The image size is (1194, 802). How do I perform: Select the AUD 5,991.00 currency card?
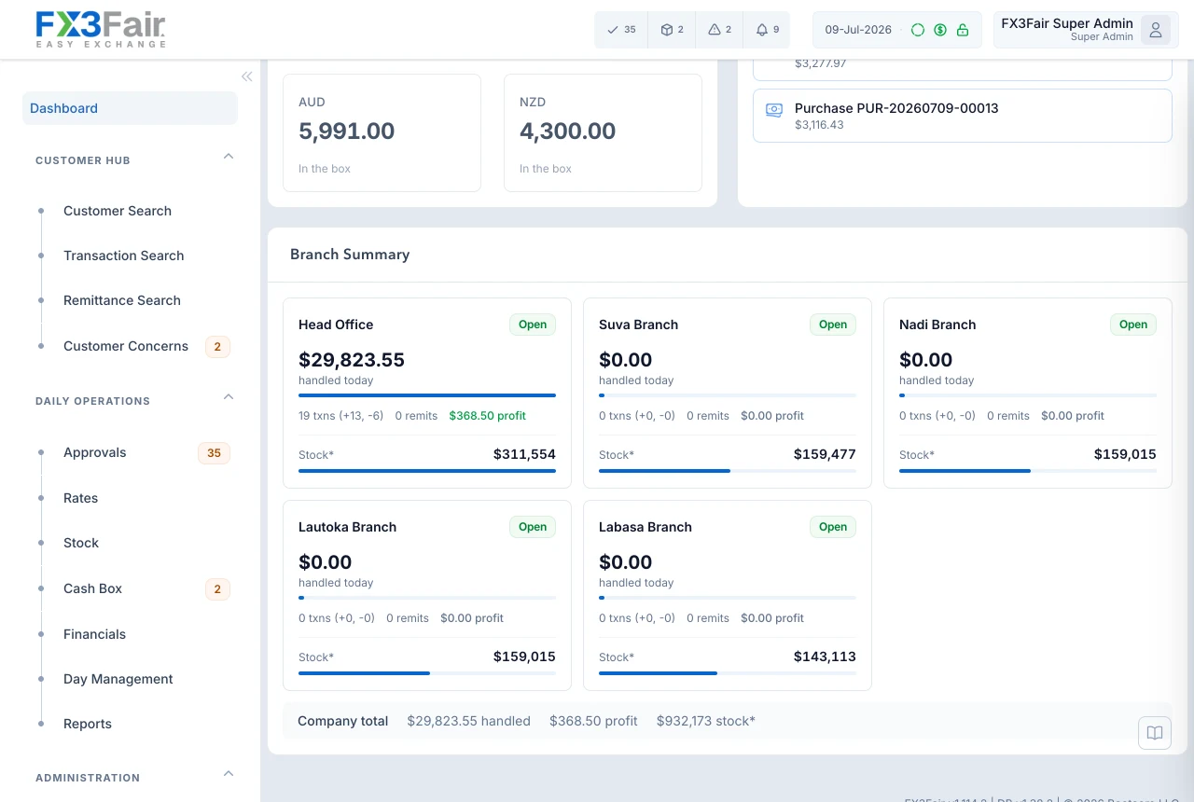[382, 133]
